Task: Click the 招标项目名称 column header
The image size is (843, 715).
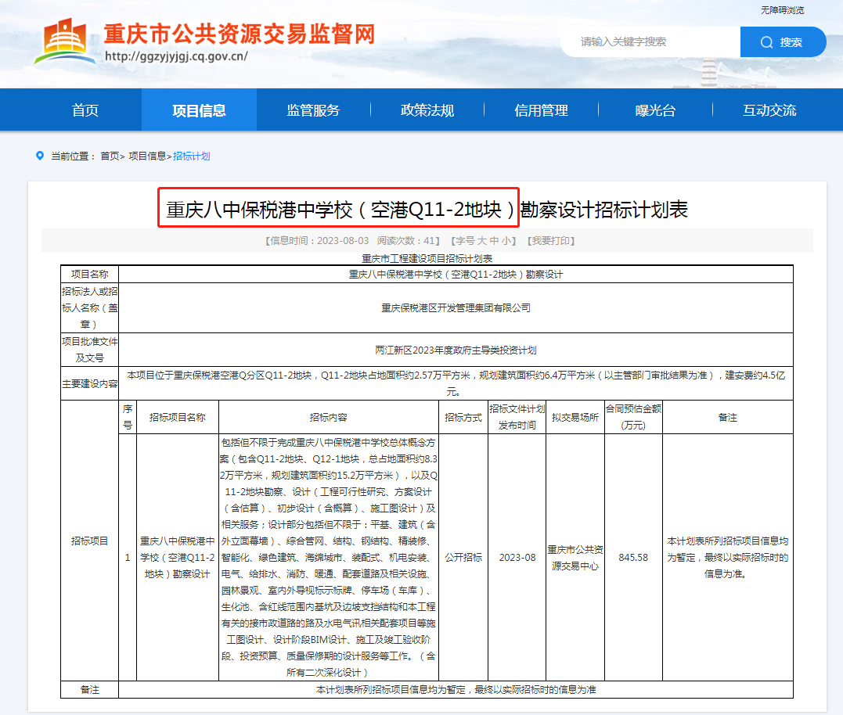Action: coord(178,418)
